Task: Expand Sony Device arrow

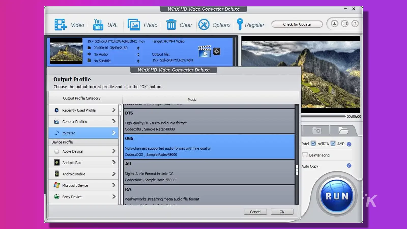Action: coord(114,196)
